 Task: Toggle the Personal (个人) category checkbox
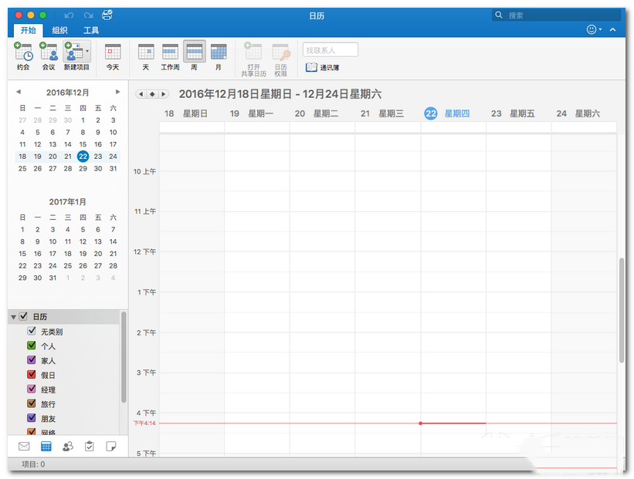click(32, 346)
